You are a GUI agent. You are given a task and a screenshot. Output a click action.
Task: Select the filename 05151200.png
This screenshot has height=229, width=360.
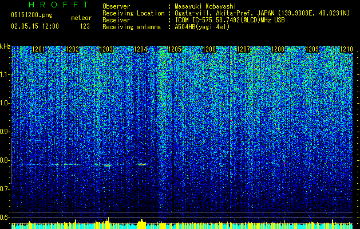31,15
